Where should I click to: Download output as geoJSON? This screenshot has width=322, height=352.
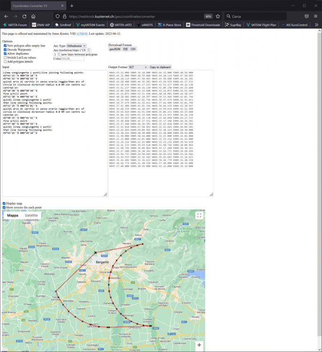115,49
